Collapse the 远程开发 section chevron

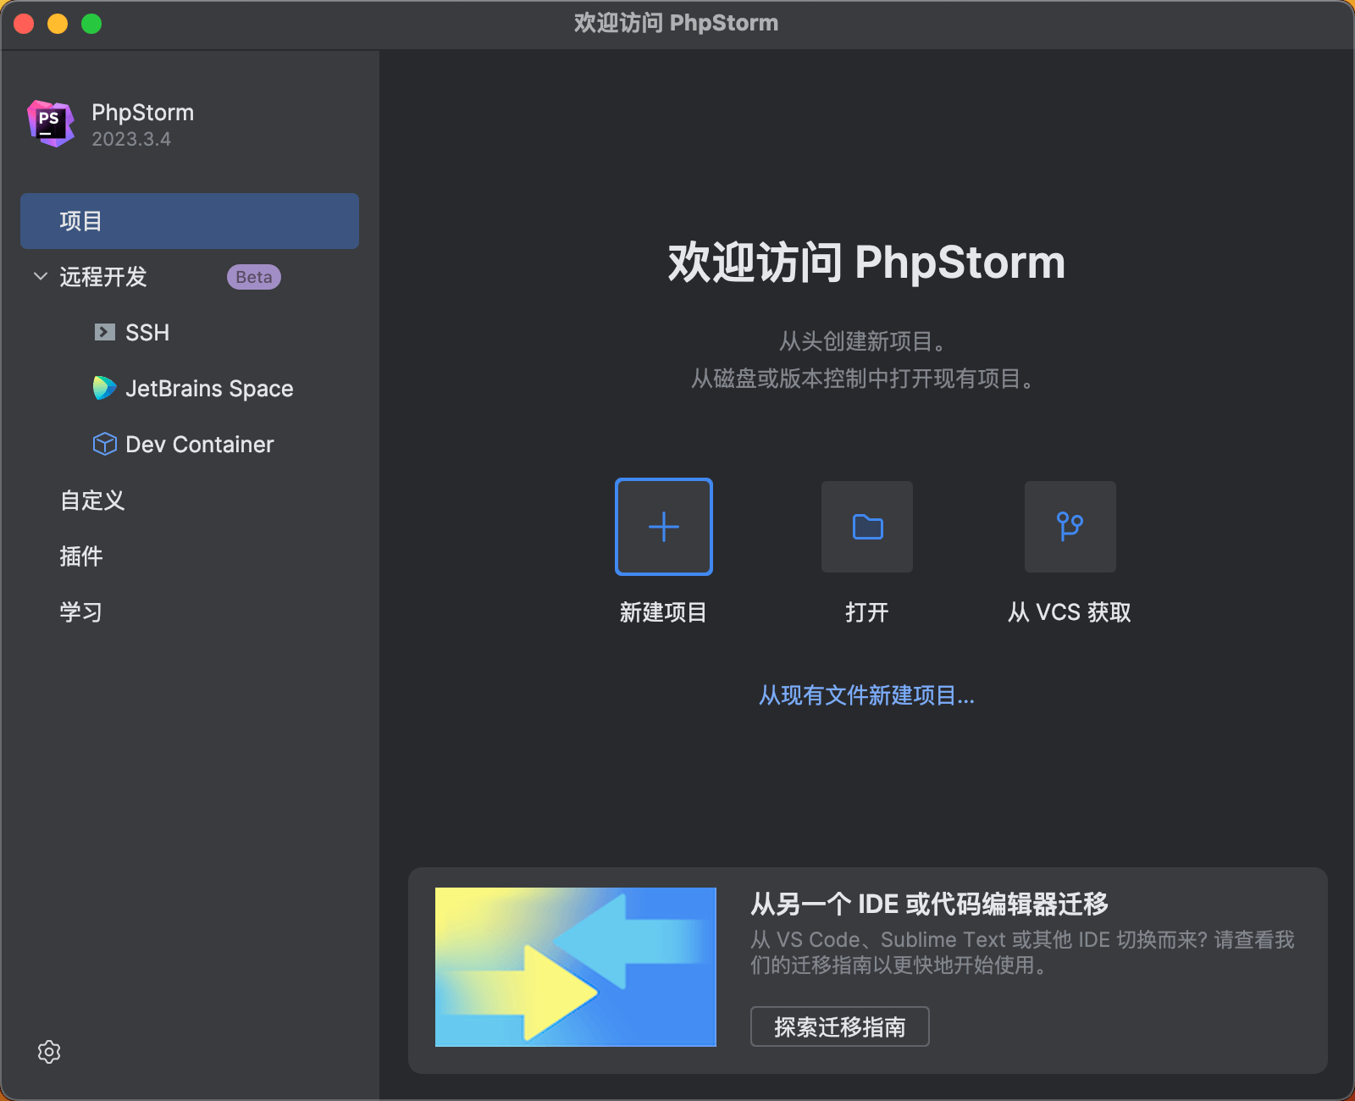tap(40, 276)
